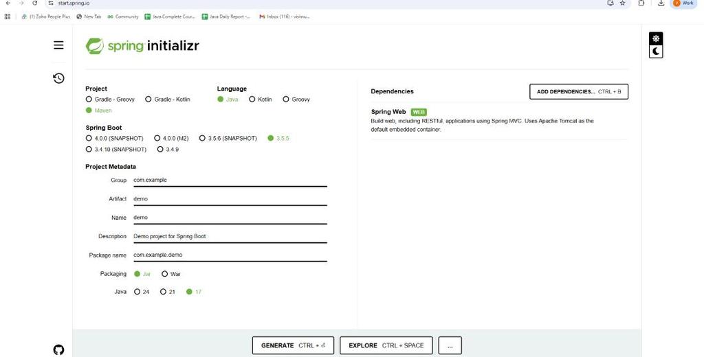Click Add Dependencies button
Image resolution: width=704 pixels, height=357 pixels.
[579, 91]
